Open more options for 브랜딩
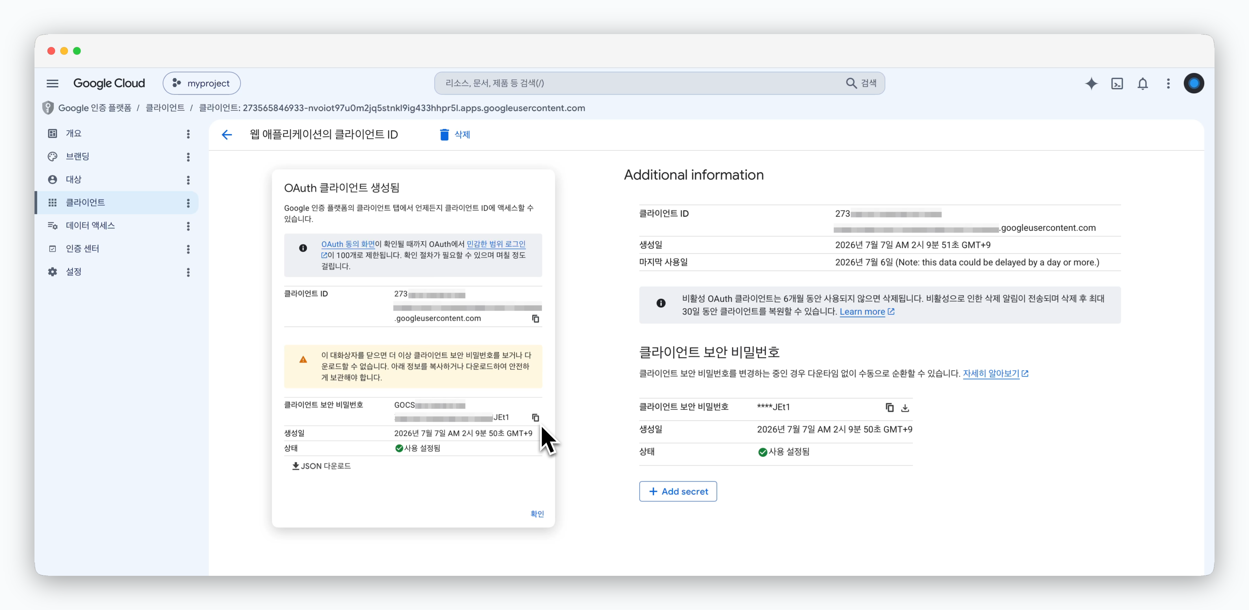The image size is (1249, 610). [x=188, y=157]
